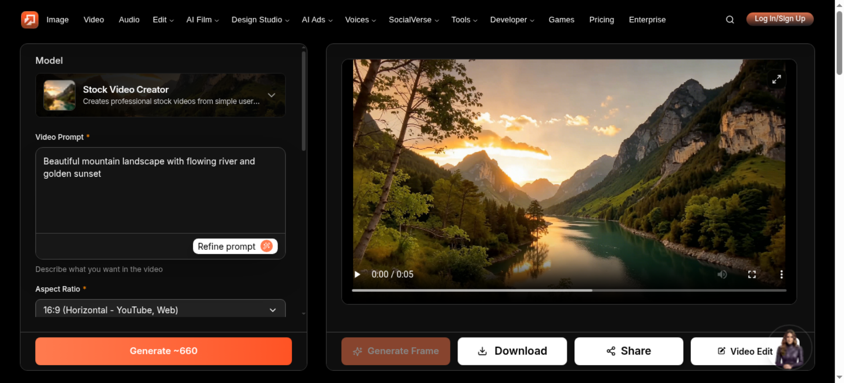
Task: Go to the Image section
Action: 57,20
